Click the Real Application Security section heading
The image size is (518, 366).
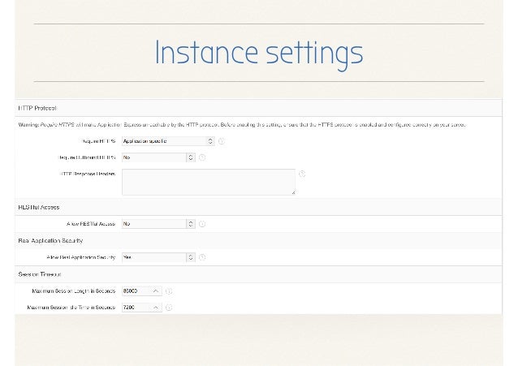point(50,240)
